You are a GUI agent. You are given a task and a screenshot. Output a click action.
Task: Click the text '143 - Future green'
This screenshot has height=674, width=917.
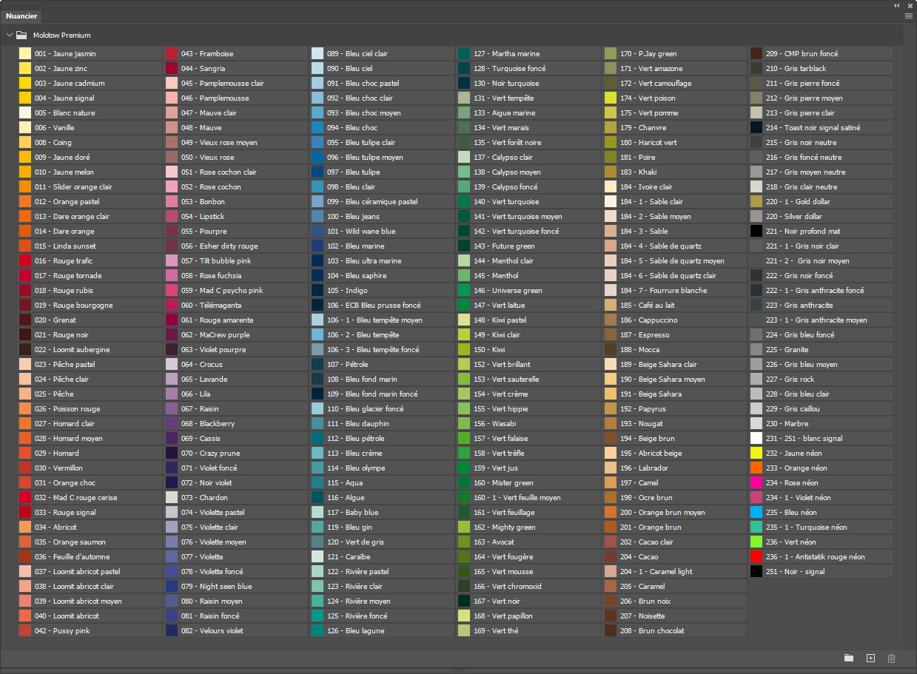tap(504, 246)
